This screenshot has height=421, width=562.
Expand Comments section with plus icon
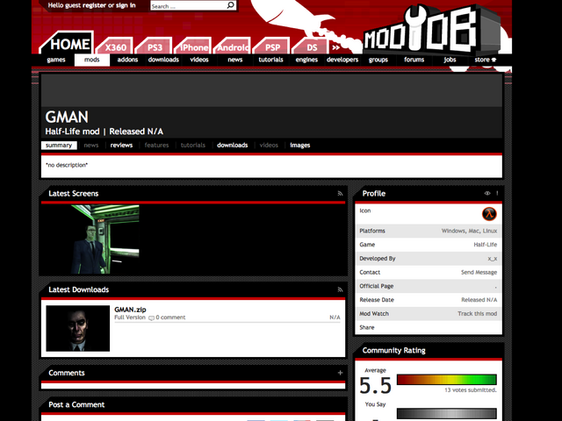(x=340, y=373)
